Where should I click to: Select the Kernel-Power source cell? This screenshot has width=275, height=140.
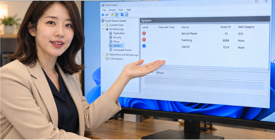[x=189, y=34]
